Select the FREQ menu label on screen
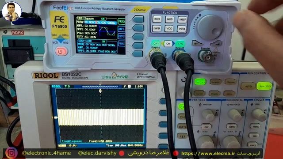Image resolution: width=283 pixels, height=159 pixels. (122, 22)
